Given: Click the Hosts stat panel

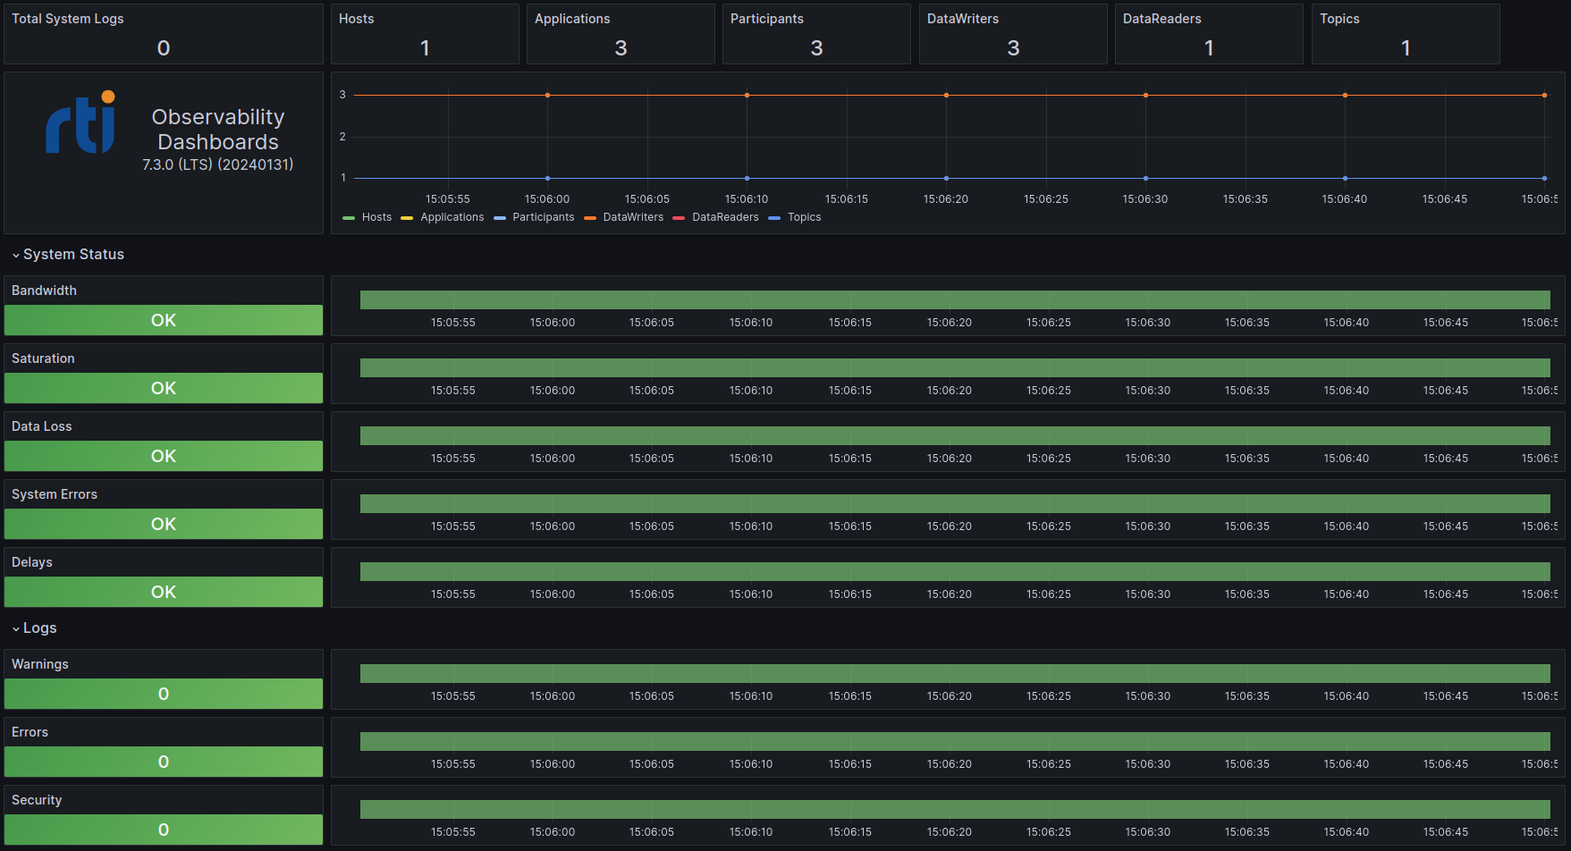Looking at the screenshot, I should click(424, 34).
